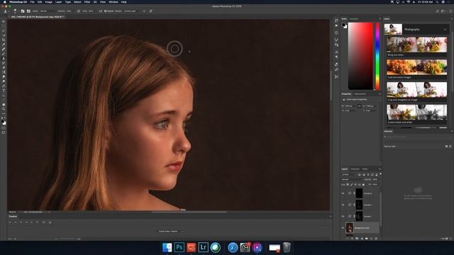This screenshot has height=255, width=454.
Task: Open the layer Kind filter dropdown
Action: click(349, 175)
